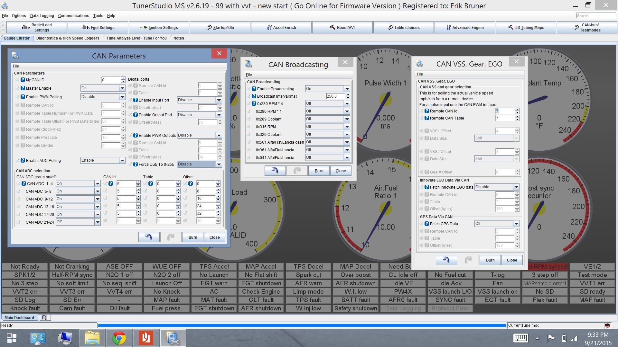This screenshot has height=347, width=618.
Task: Click the Search input field
Action: click(x=596, y=16)
